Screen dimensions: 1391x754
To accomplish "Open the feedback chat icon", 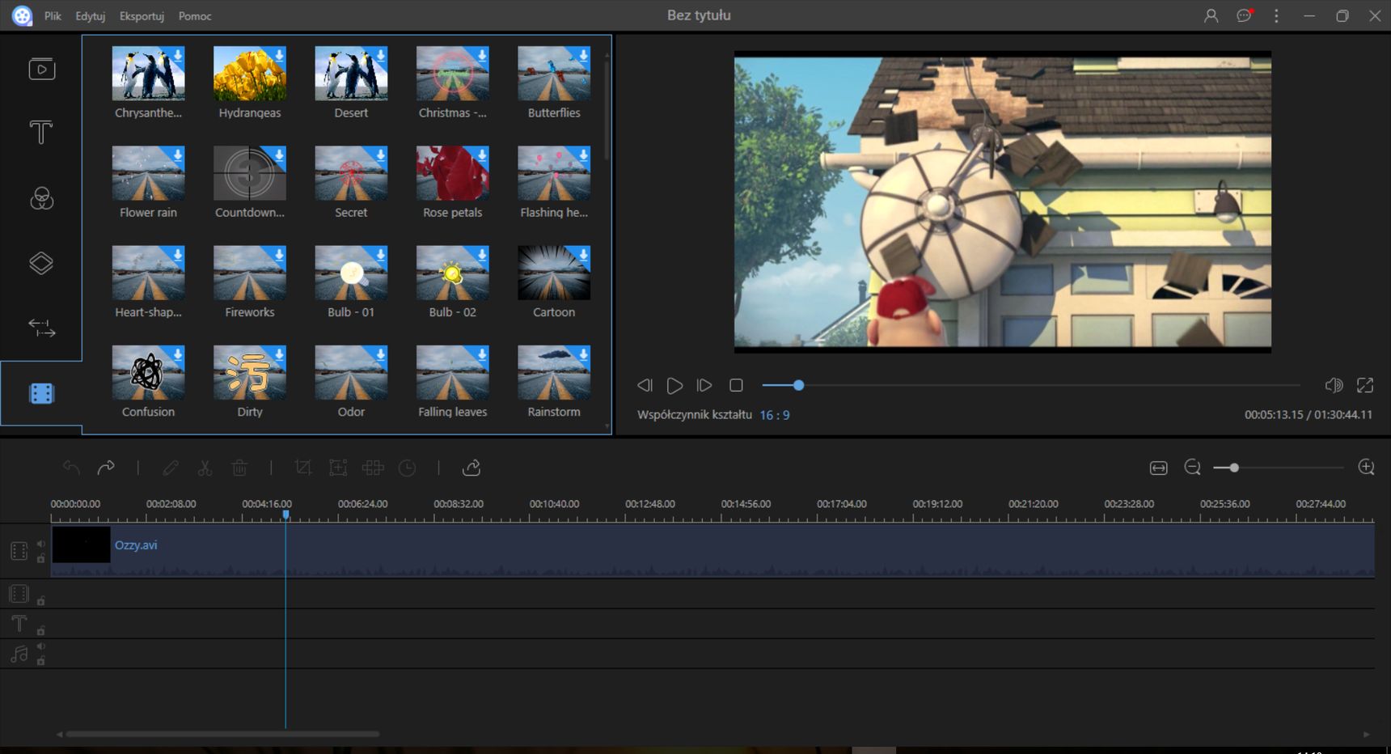I will click(x=1244, y=15).
